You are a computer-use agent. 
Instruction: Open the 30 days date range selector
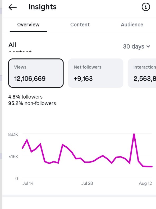[x=136, y=47]
